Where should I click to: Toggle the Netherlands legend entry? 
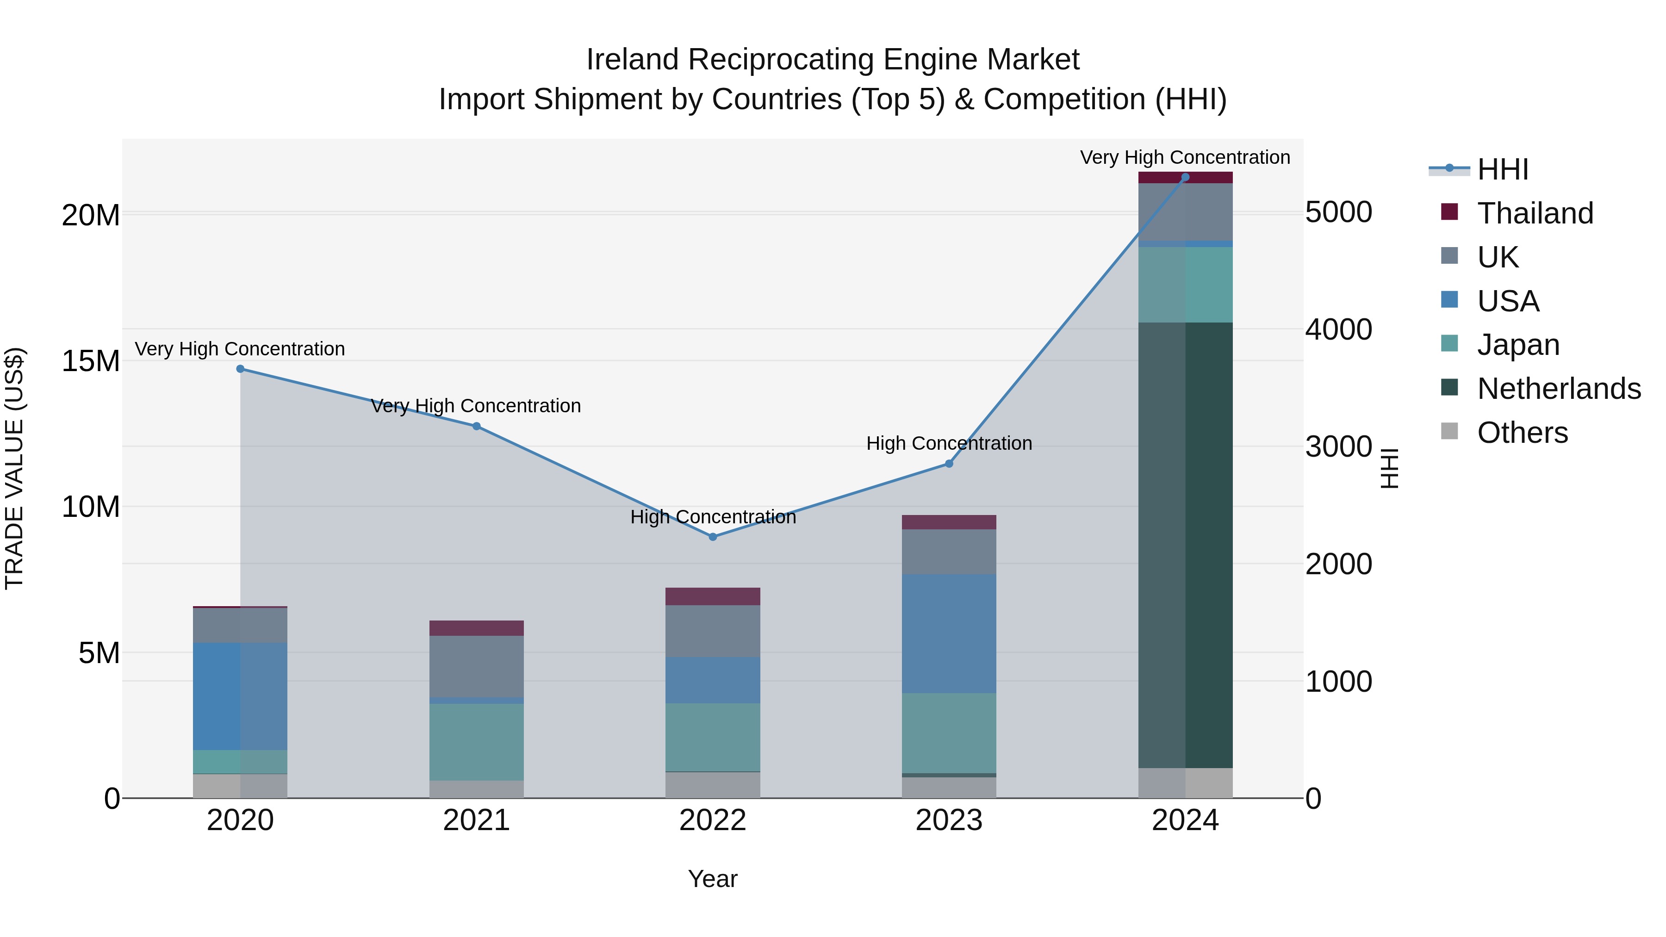point(1541,389)
